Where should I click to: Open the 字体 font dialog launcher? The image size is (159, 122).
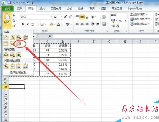(x=72, y=31)
